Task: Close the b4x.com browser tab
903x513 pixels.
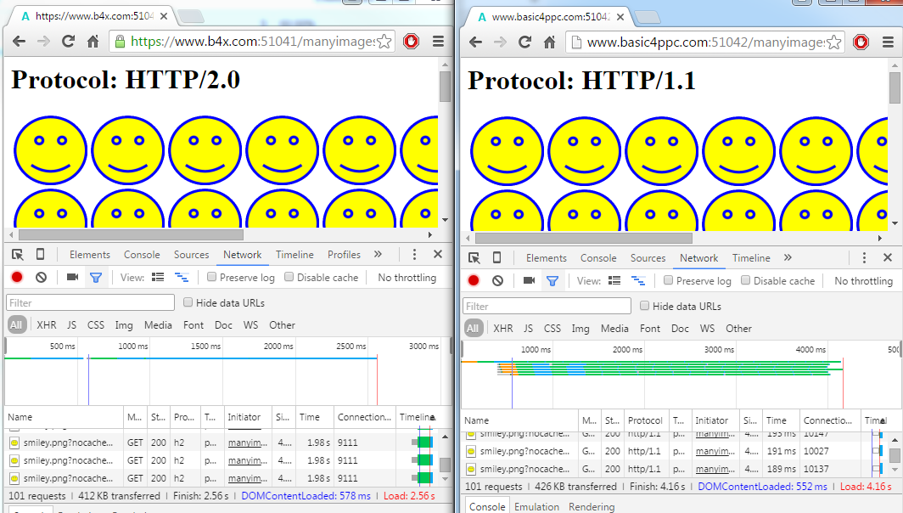Action: (x=164, y=16)
